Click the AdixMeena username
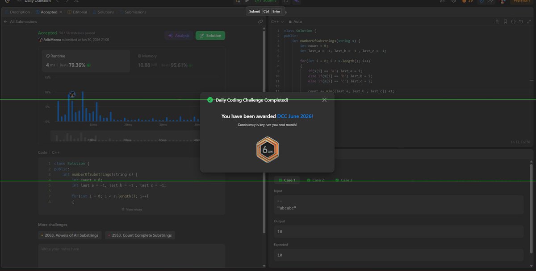This screenshot has width=536, height=271. coord(52,40)
